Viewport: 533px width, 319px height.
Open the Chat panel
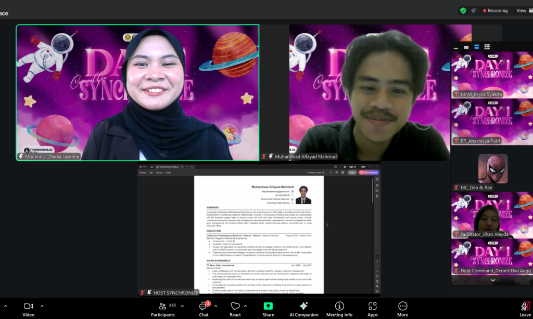(204, 309)
